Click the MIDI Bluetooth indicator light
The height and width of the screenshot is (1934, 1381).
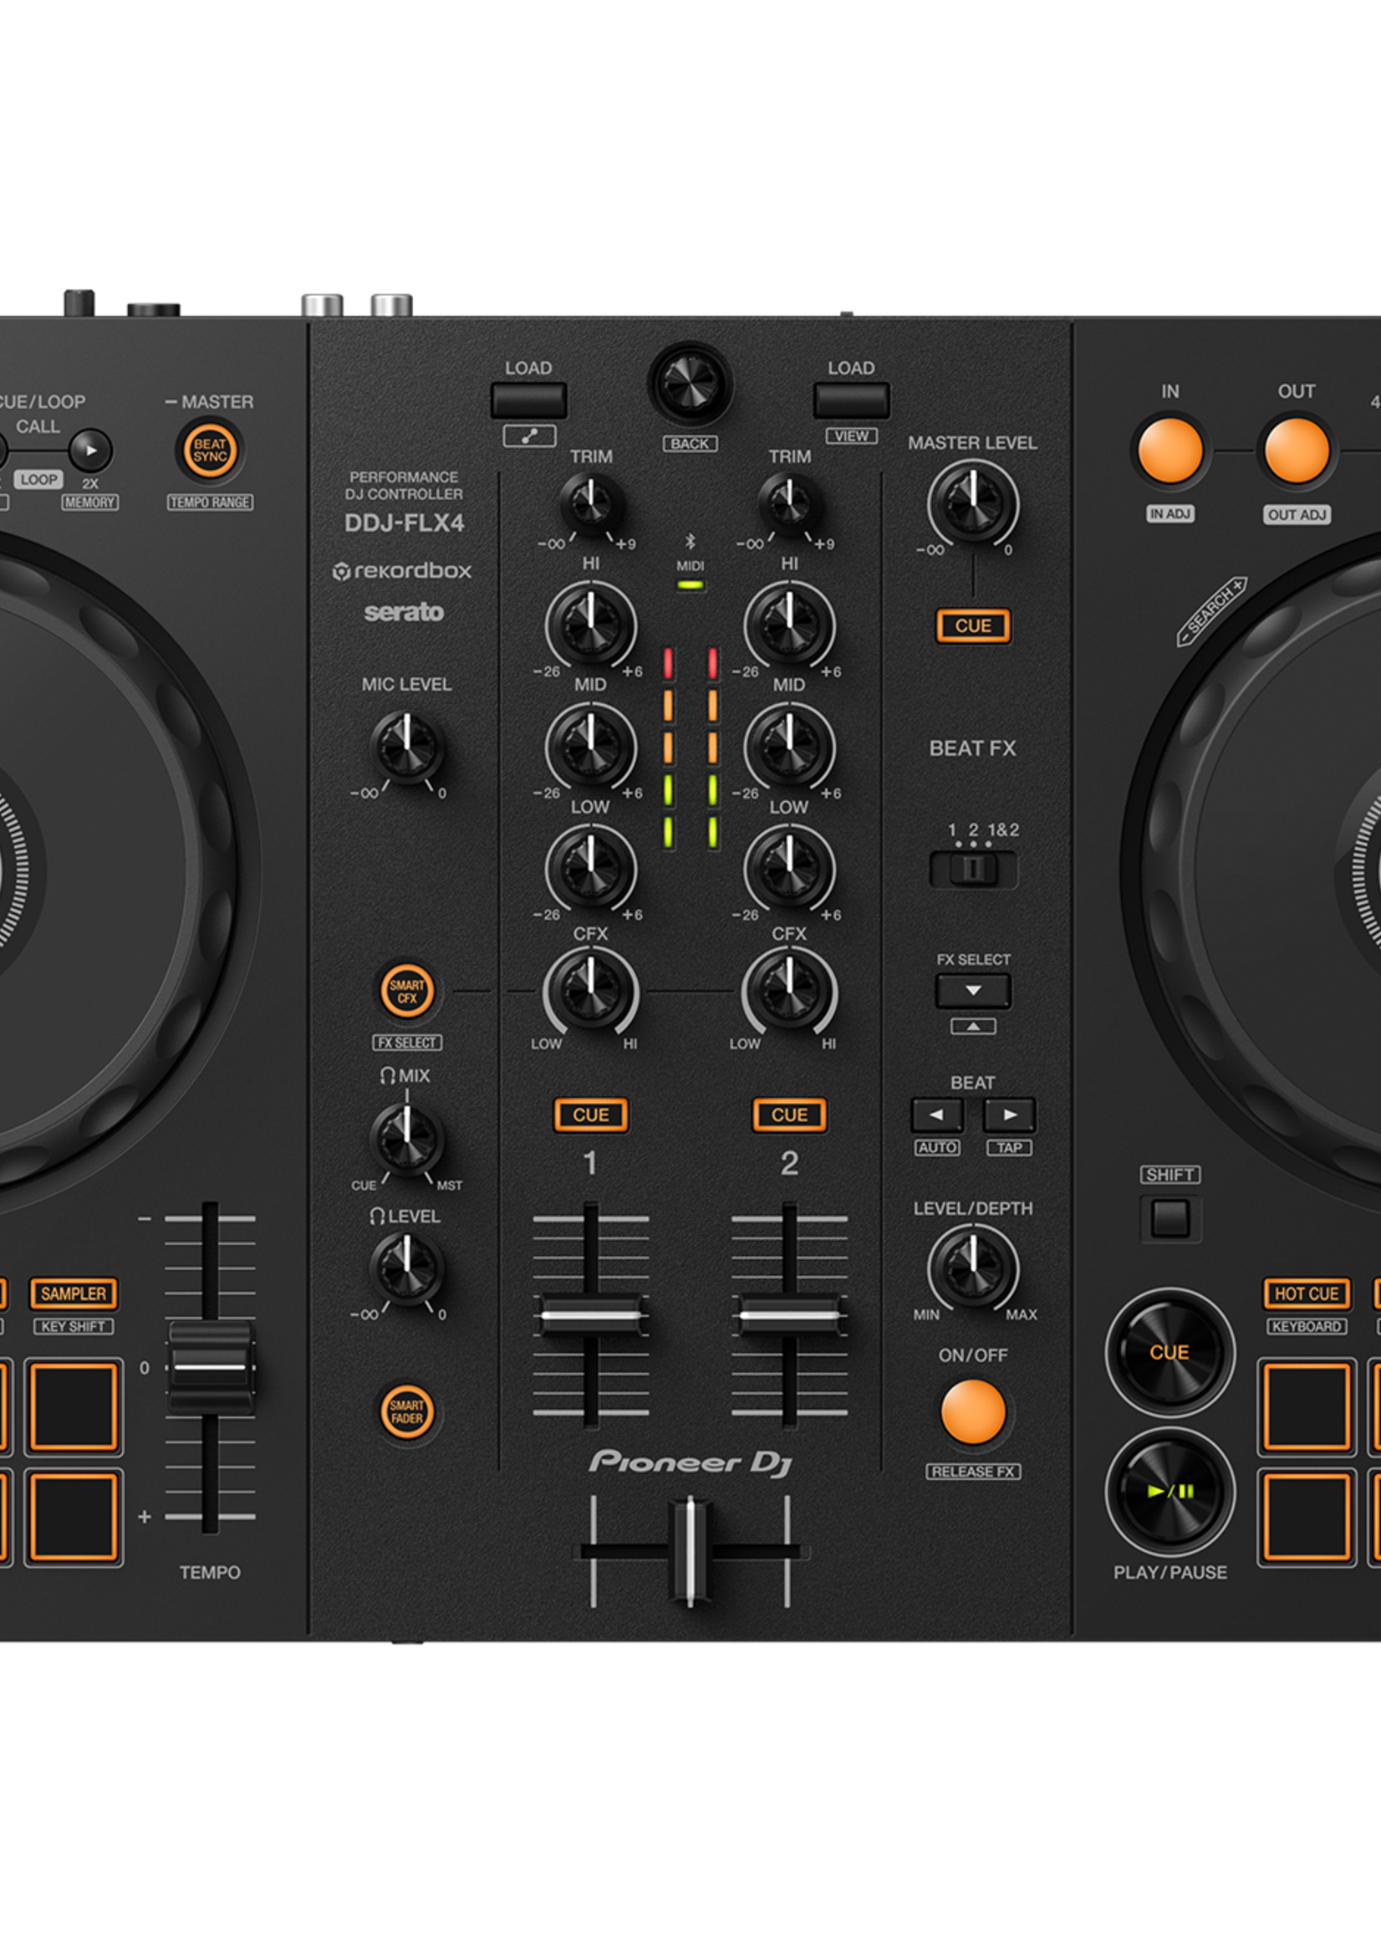click(690, 585)
